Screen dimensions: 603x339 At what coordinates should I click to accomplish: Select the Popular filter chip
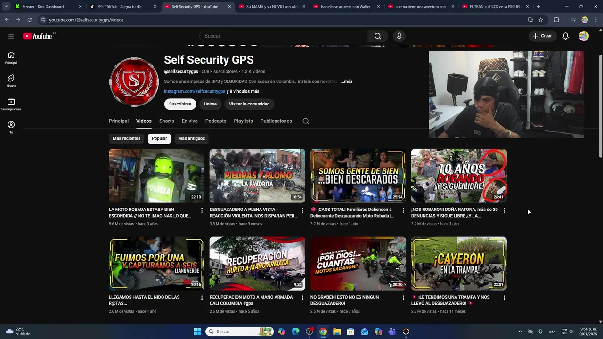(159, 138)
